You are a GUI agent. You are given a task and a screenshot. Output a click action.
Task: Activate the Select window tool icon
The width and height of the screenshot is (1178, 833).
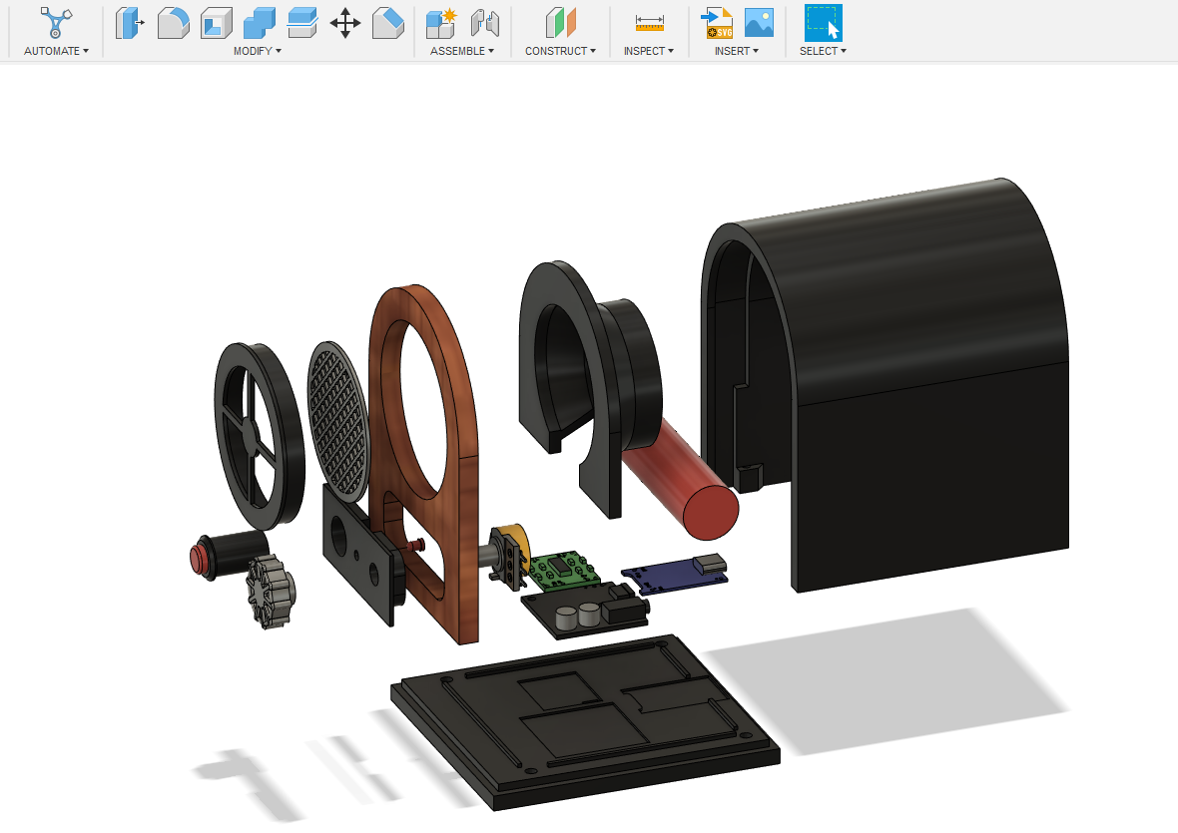click(823, 23)
